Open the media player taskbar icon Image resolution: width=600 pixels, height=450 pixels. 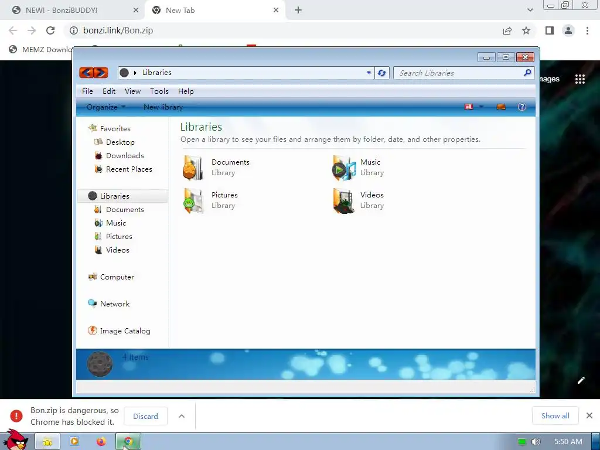[x=74, y=441]
